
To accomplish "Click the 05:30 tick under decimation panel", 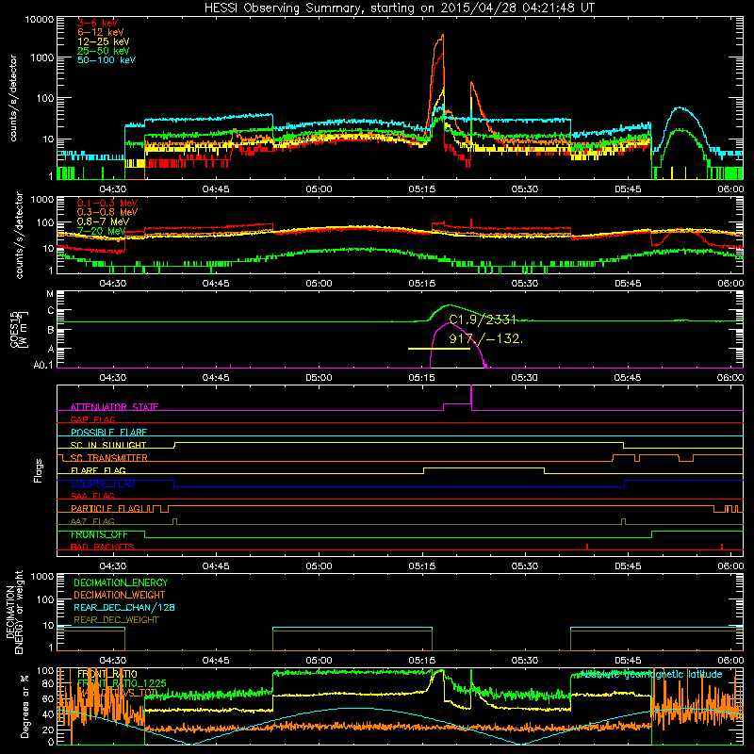I will 525,661.
